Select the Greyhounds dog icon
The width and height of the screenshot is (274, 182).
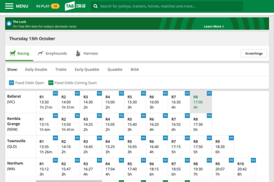pos(41,54)
